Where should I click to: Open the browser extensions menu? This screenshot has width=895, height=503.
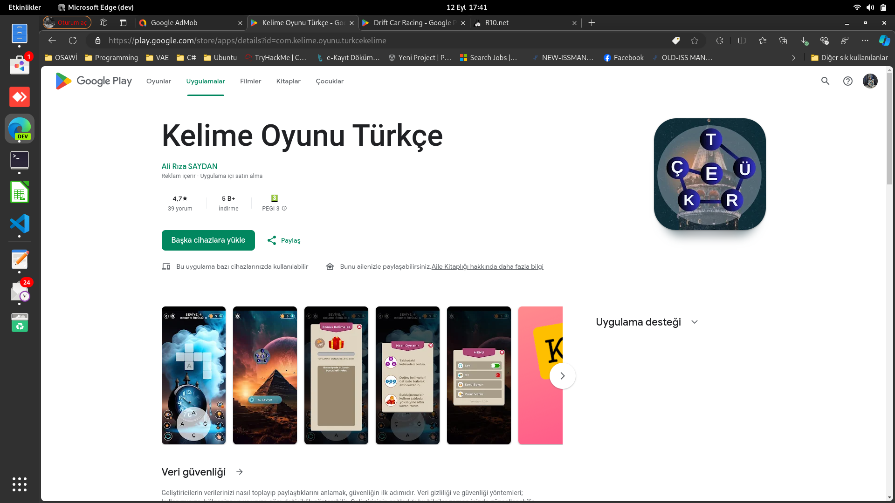click(x=719, y=41)
